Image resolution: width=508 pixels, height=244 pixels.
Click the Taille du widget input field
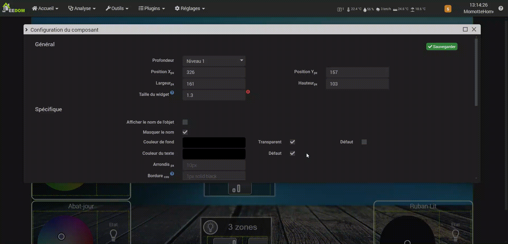(x=214, y=95)
